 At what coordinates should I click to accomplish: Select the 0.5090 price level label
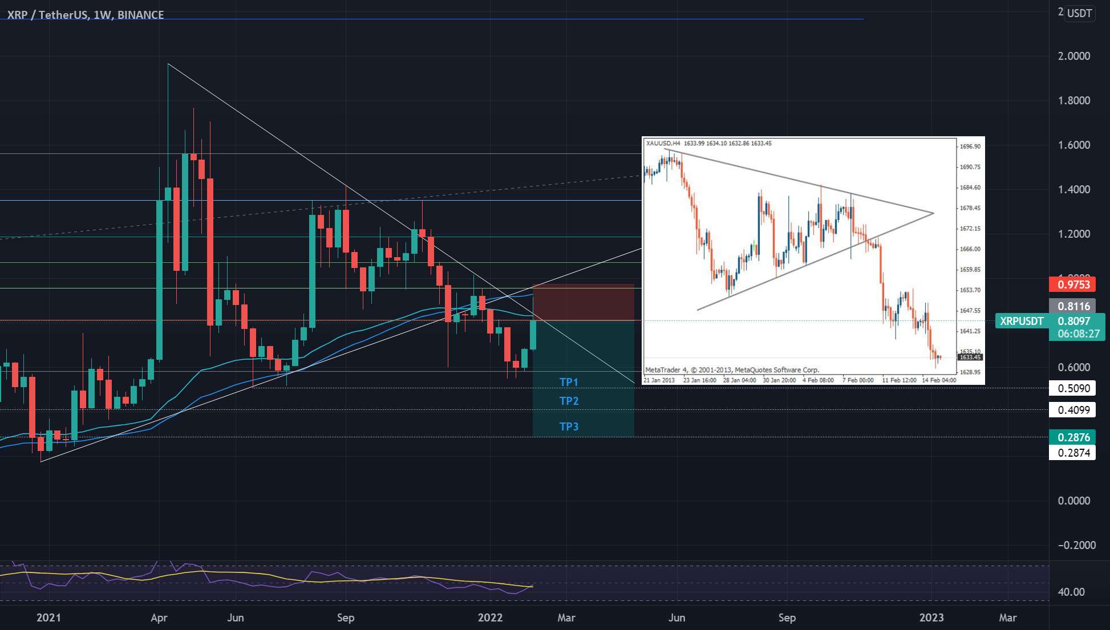click(1072, 388)
